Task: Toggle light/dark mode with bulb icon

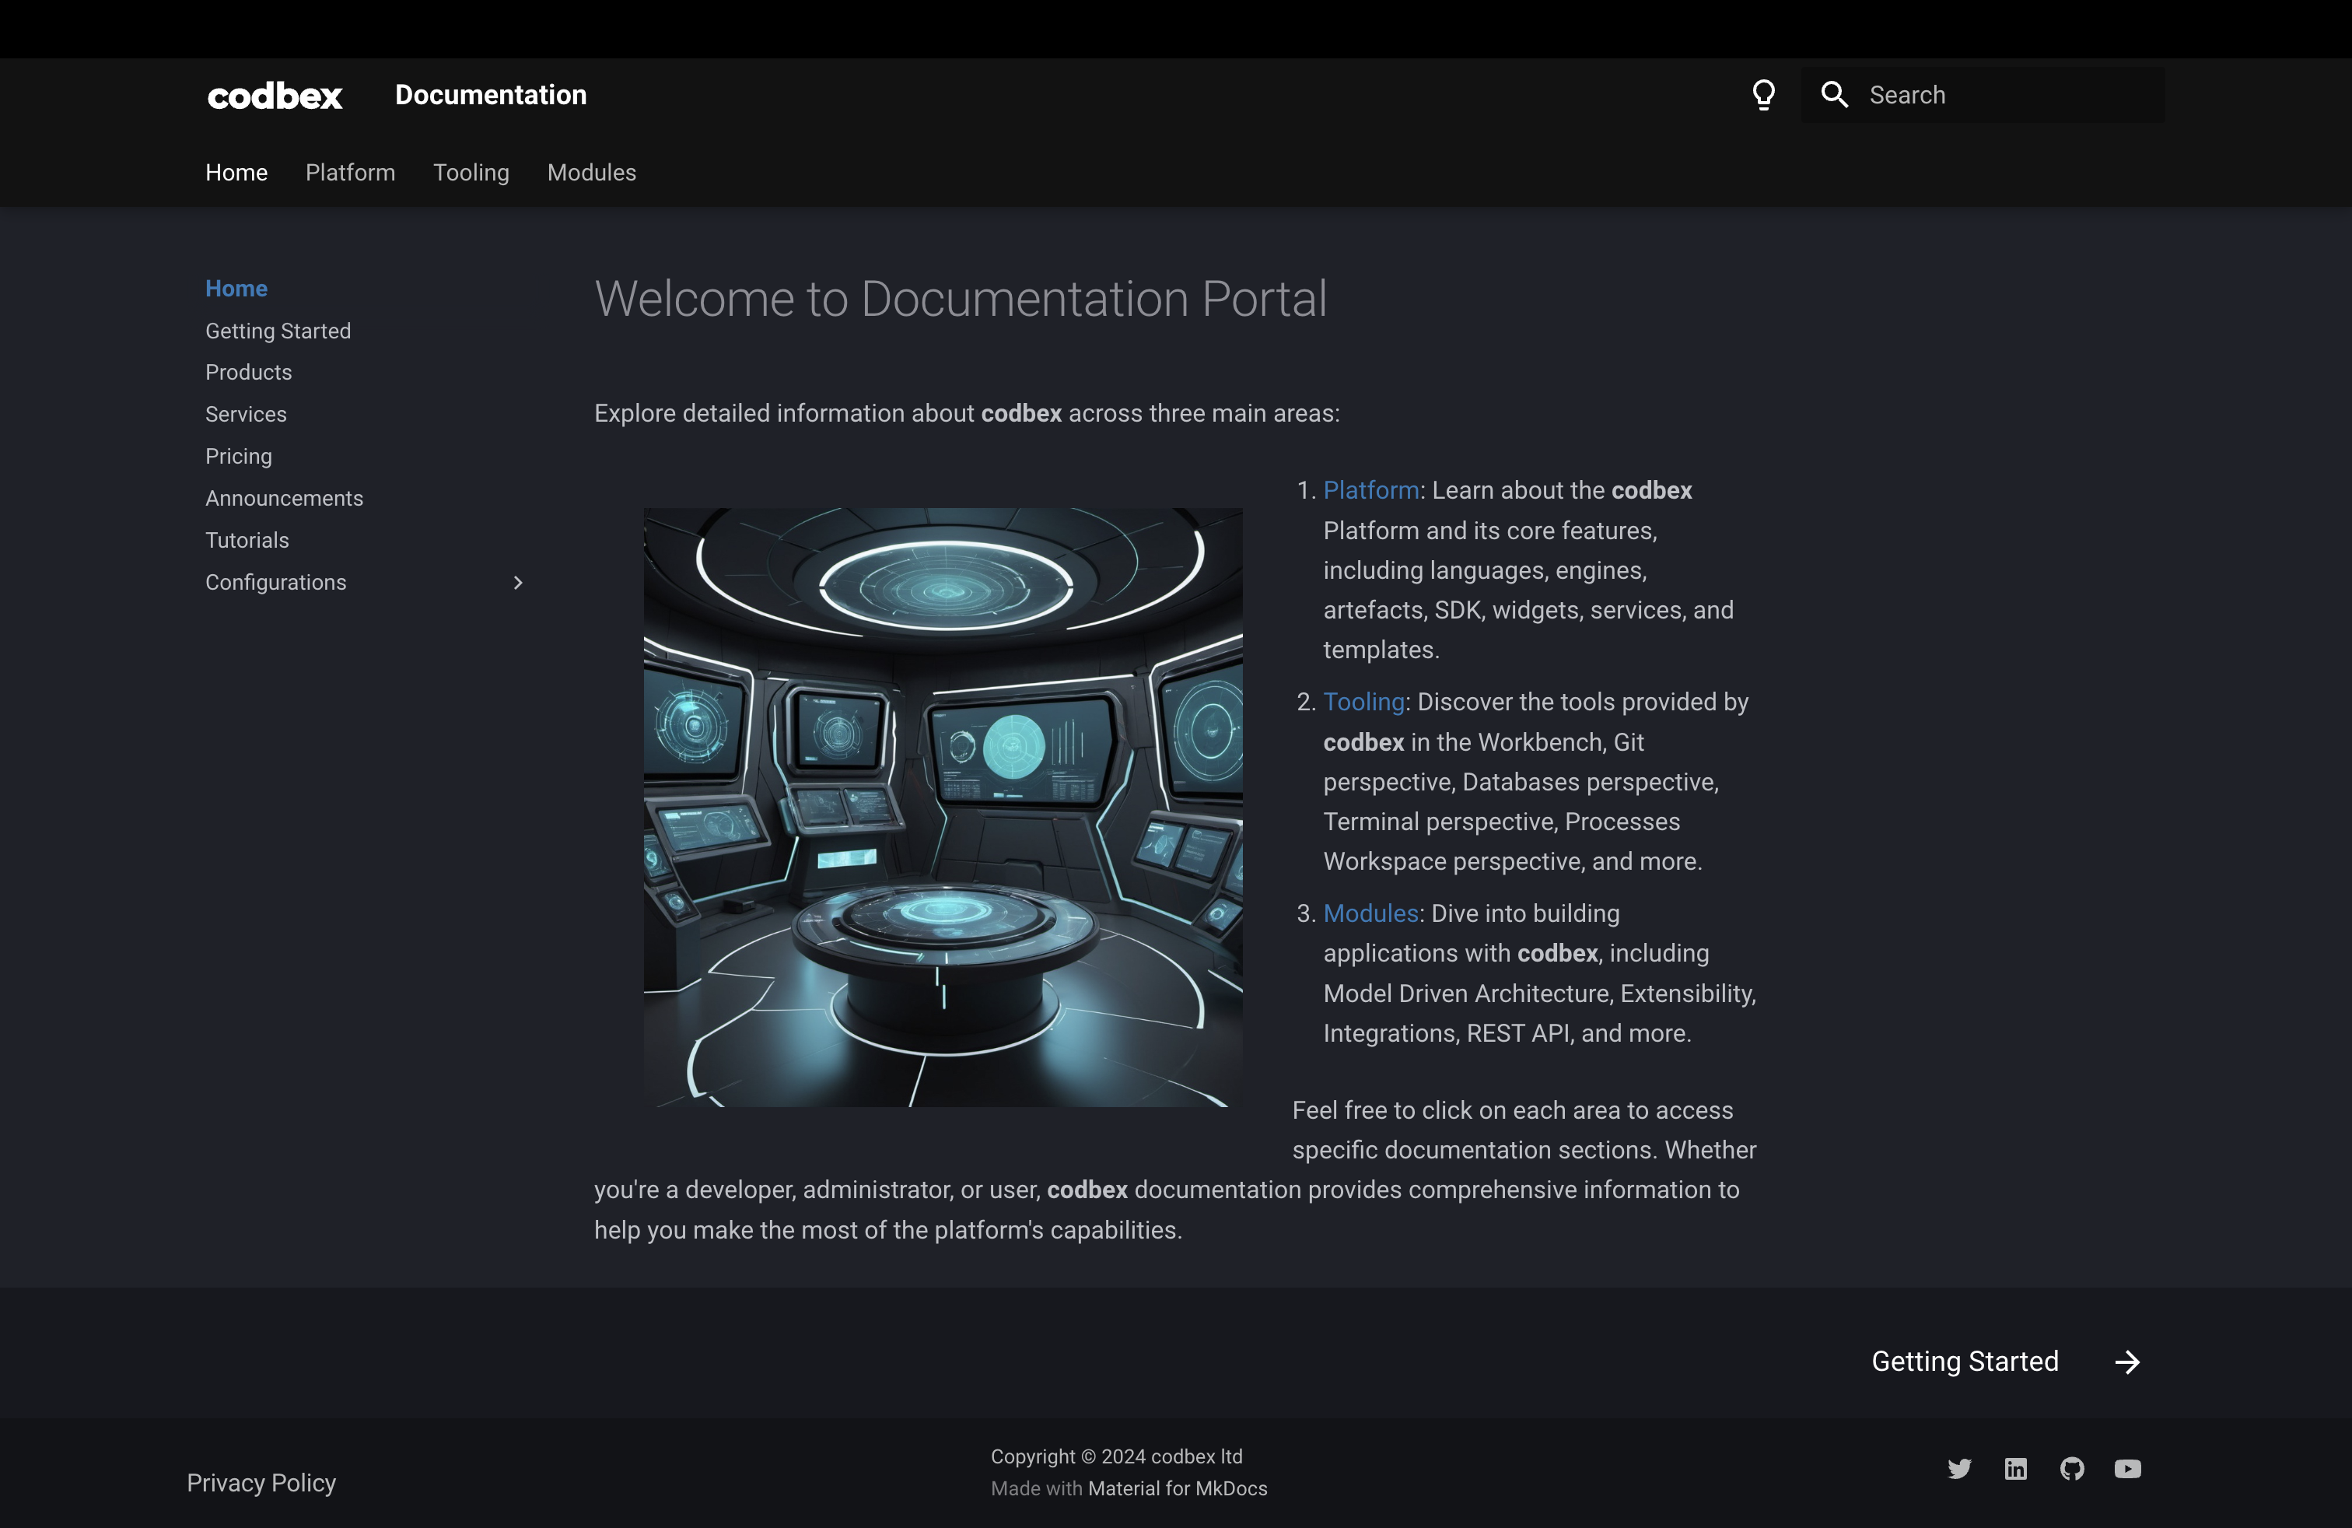Action: [1764, 94]
